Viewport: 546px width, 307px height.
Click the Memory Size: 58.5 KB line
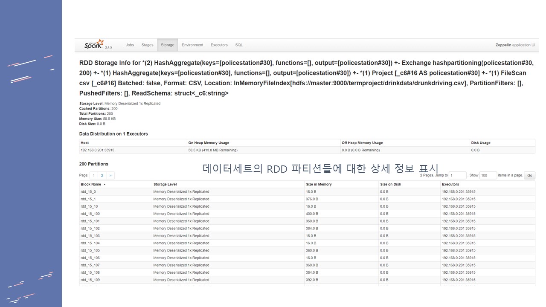(97, 119)
